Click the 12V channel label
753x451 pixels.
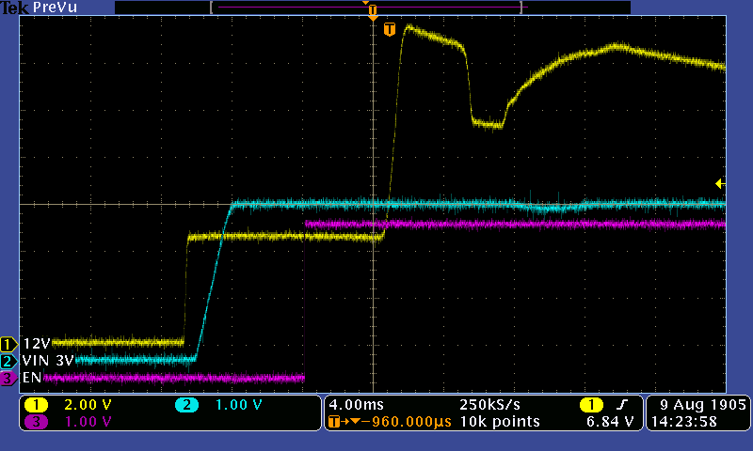coord(37,344)
